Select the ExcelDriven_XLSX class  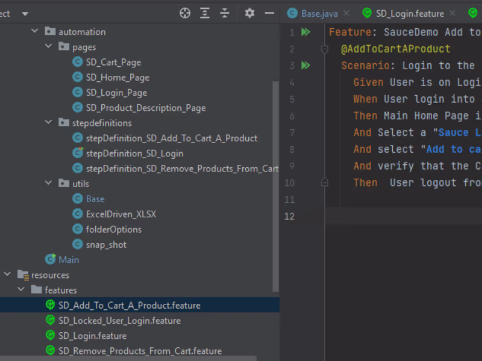click(121, 214)
